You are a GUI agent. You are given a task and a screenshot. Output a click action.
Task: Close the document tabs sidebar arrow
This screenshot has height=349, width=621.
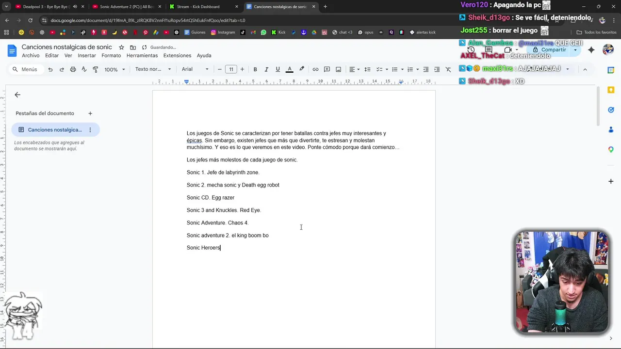pos(17,95)
